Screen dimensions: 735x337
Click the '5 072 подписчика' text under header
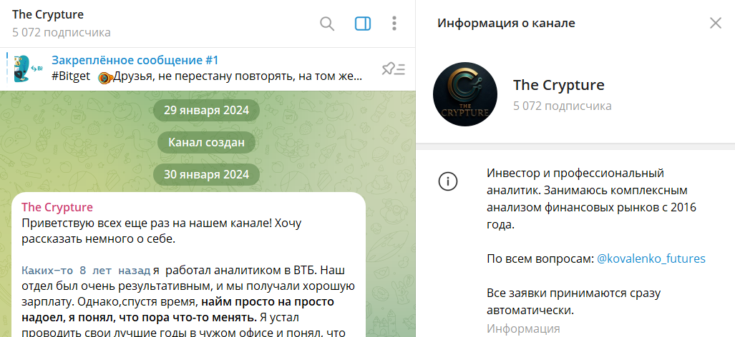click(x=62, y=32)
